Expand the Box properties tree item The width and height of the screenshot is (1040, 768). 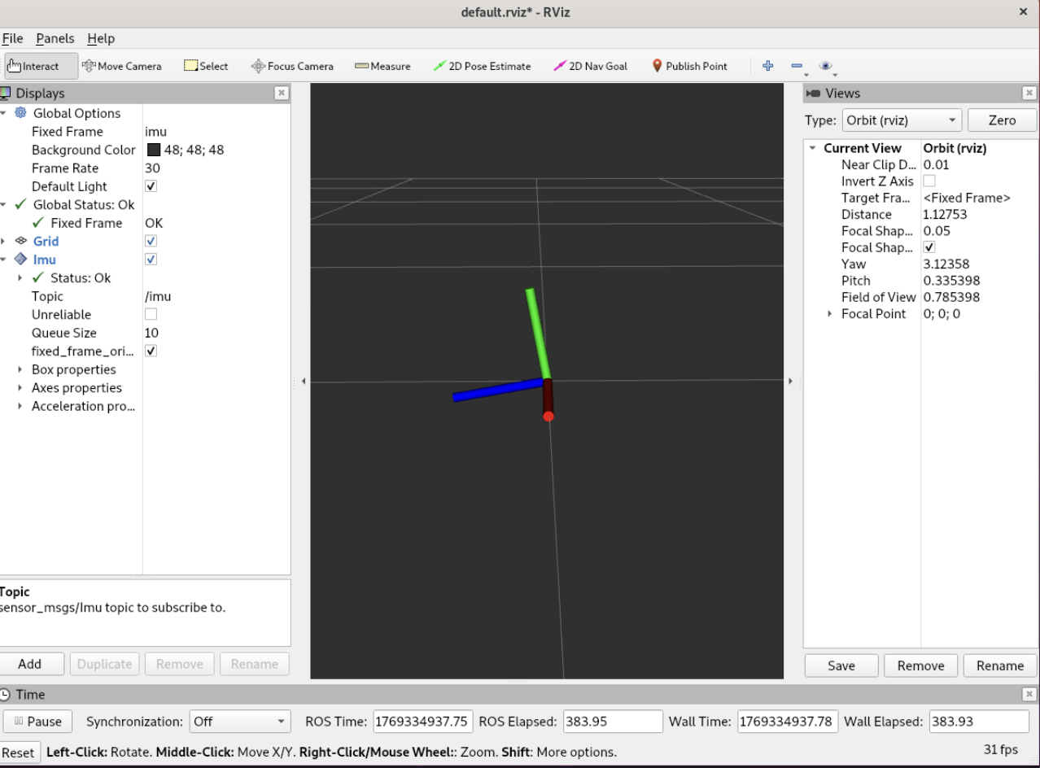coord(20,369)
